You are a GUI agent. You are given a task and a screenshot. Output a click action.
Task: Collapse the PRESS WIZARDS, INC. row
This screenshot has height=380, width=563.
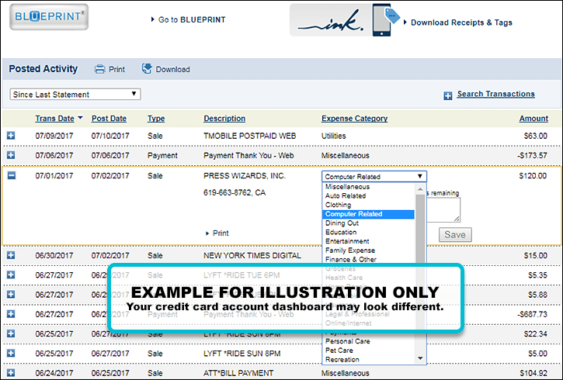tap(12, 175)
